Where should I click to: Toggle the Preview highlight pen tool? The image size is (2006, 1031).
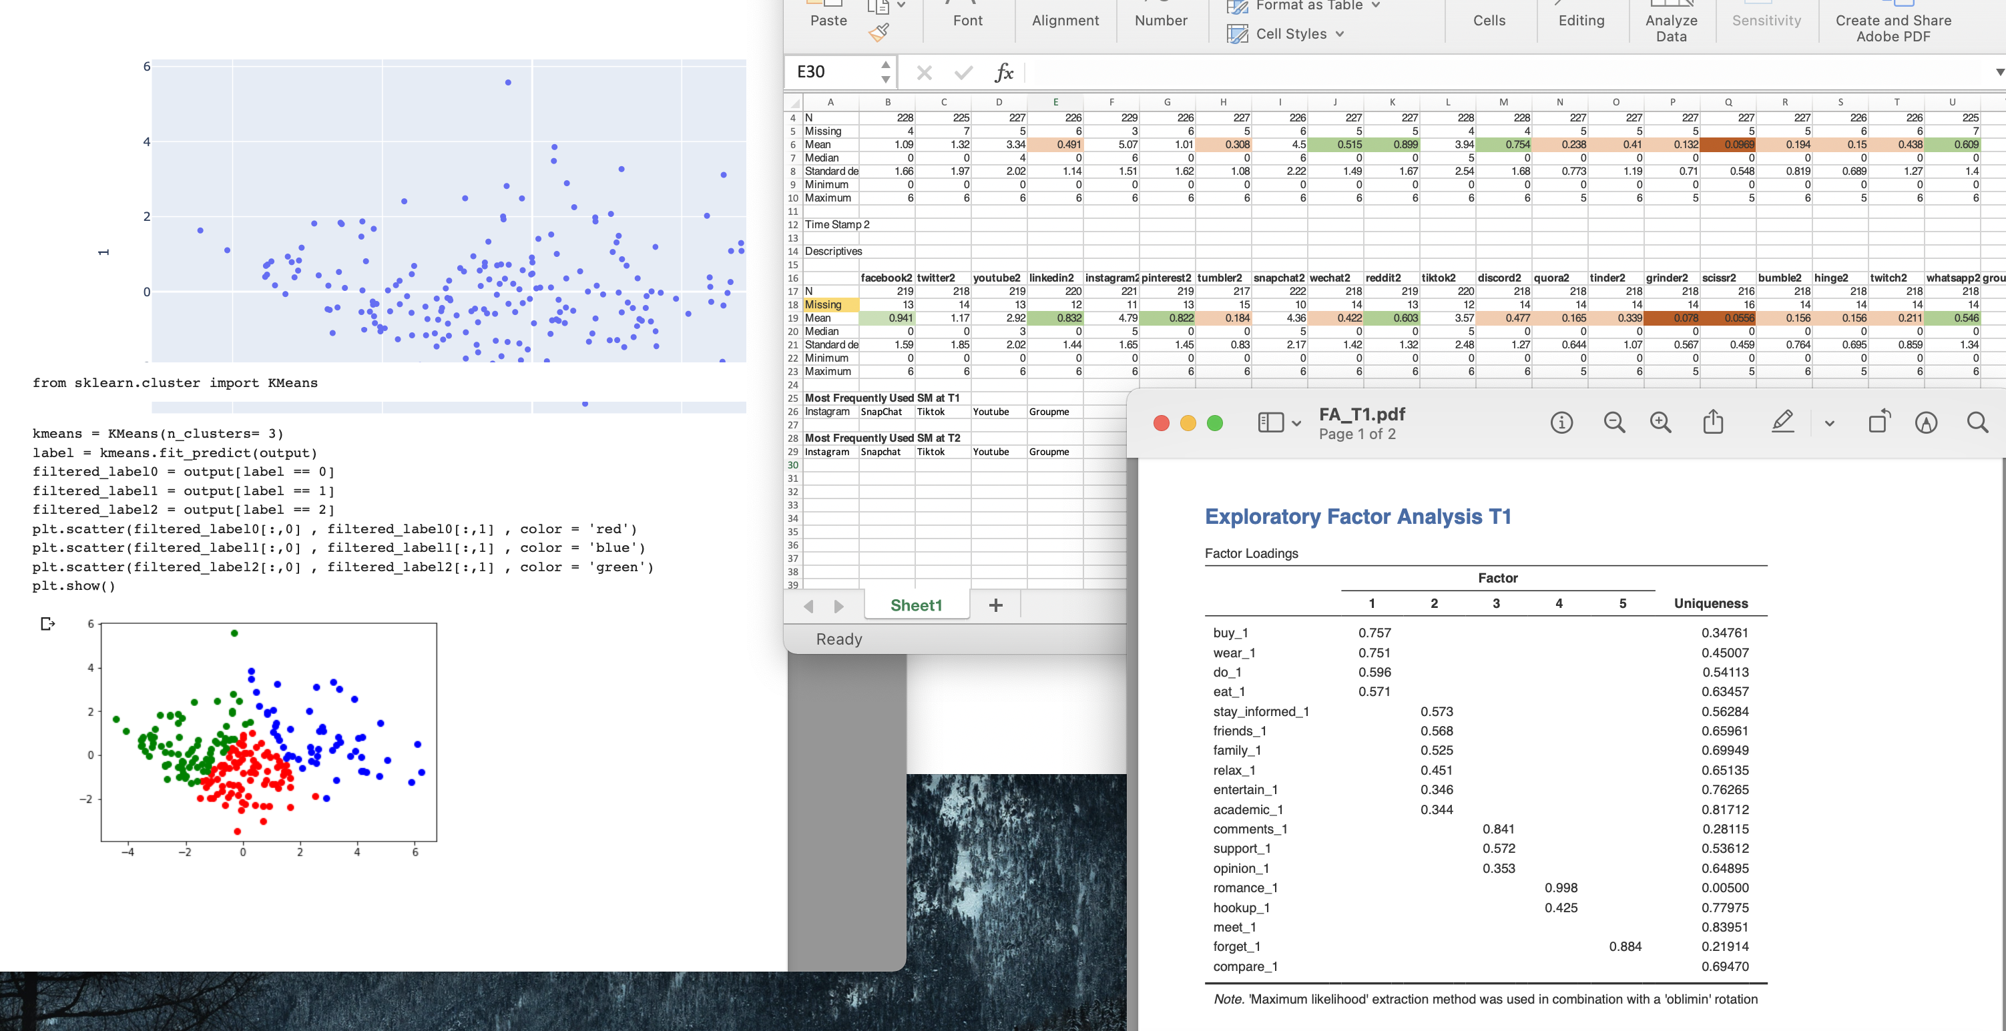[x=1782, y=422]
